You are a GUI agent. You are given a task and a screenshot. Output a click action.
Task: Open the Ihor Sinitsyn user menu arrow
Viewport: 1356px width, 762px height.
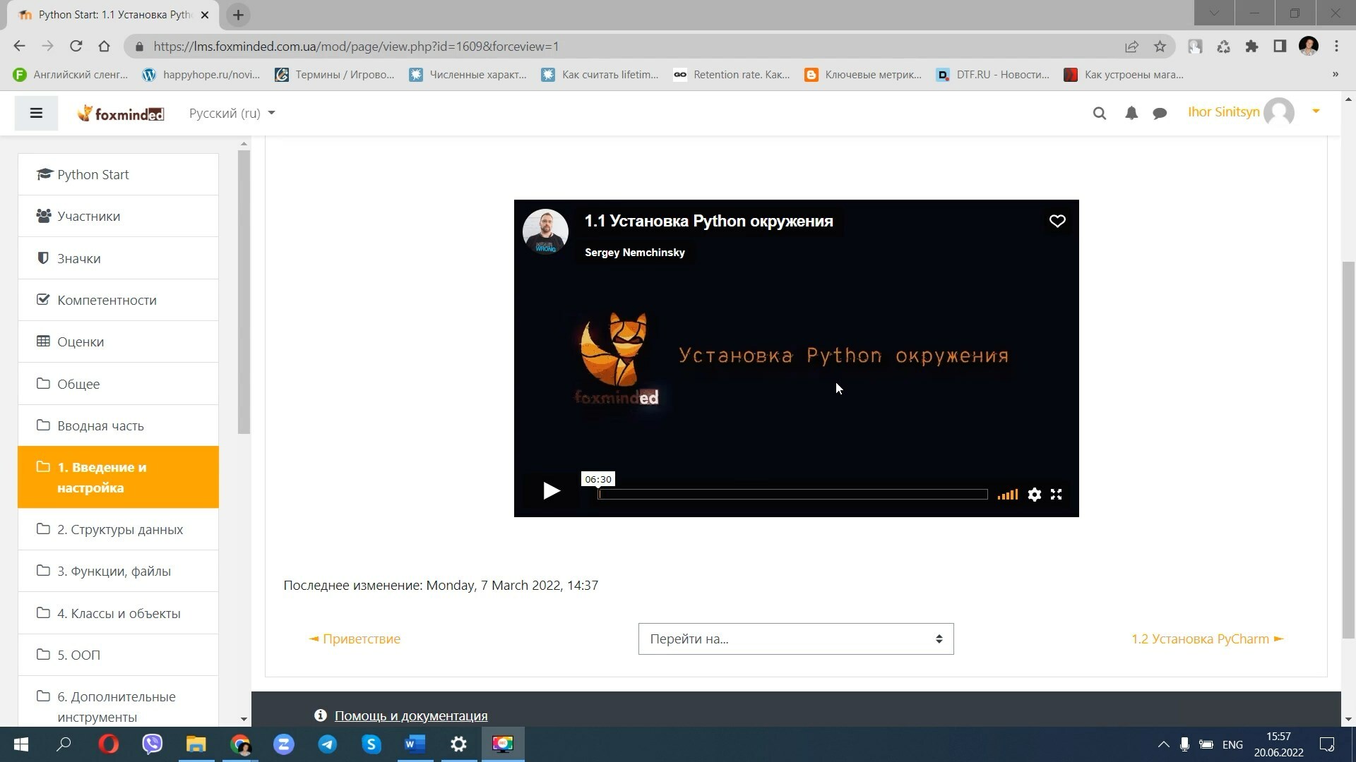pyautogui.click(x=1315, y=111)
